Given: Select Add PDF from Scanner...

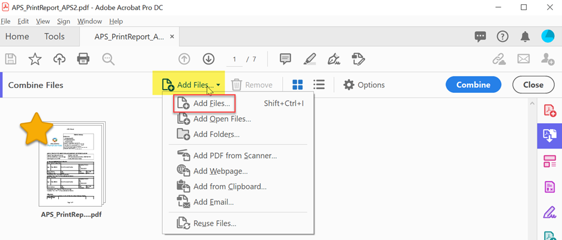Looking at the screenshot, I should 238,156.
